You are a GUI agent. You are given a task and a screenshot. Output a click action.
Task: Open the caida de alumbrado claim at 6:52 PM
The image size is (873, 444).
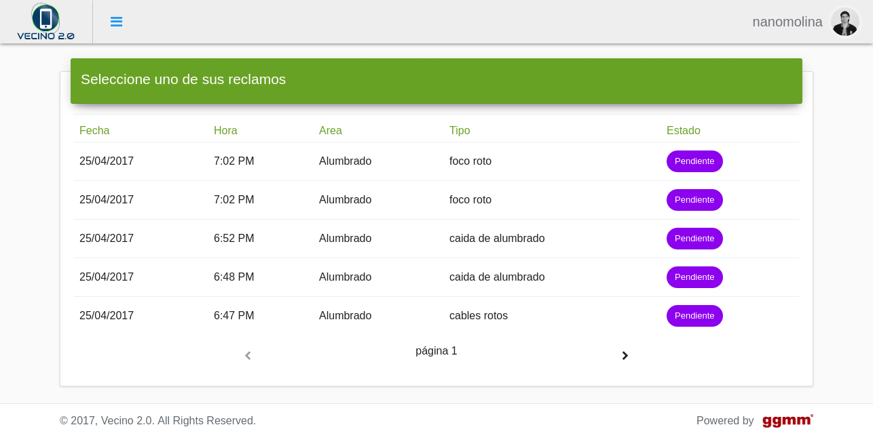click(496, 239)
